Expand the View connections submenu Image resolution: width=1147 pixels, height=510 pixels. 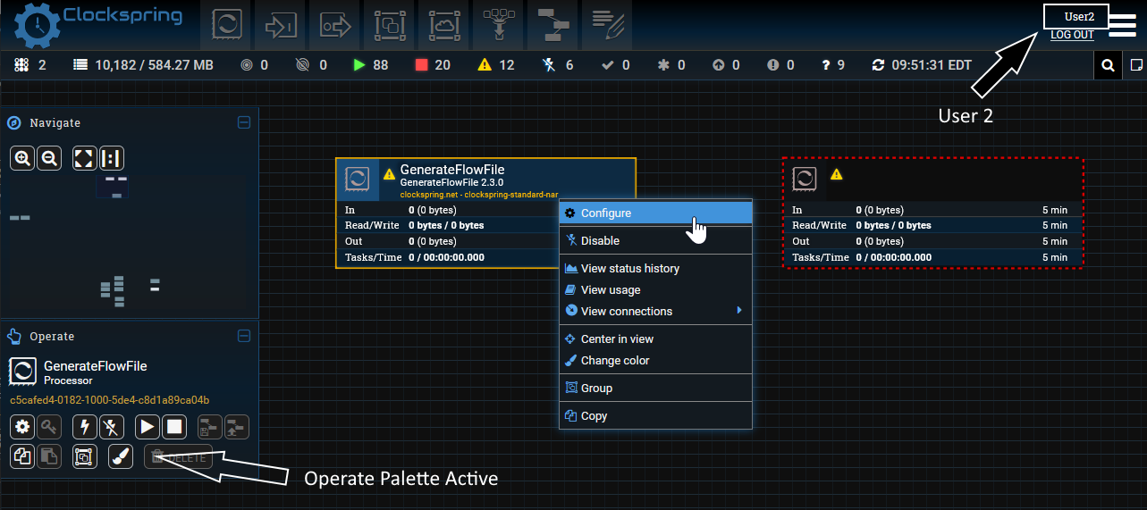click(655, 311)
